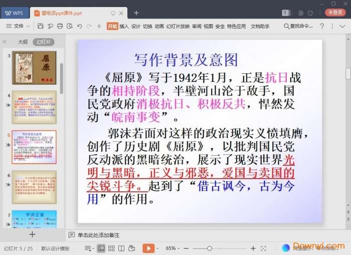Click the tab display mode icon beside the tab's close button
The width and height of the screenshot is (351, 255).
click(113, 13)
